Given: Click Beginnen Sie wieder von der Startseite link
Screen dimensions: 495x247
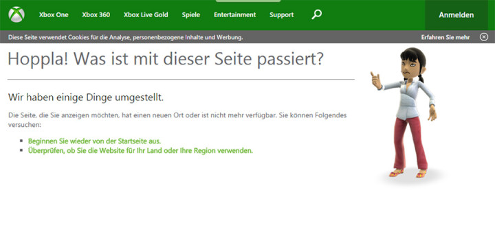Looking at the screenshot, I should [94, 141].
